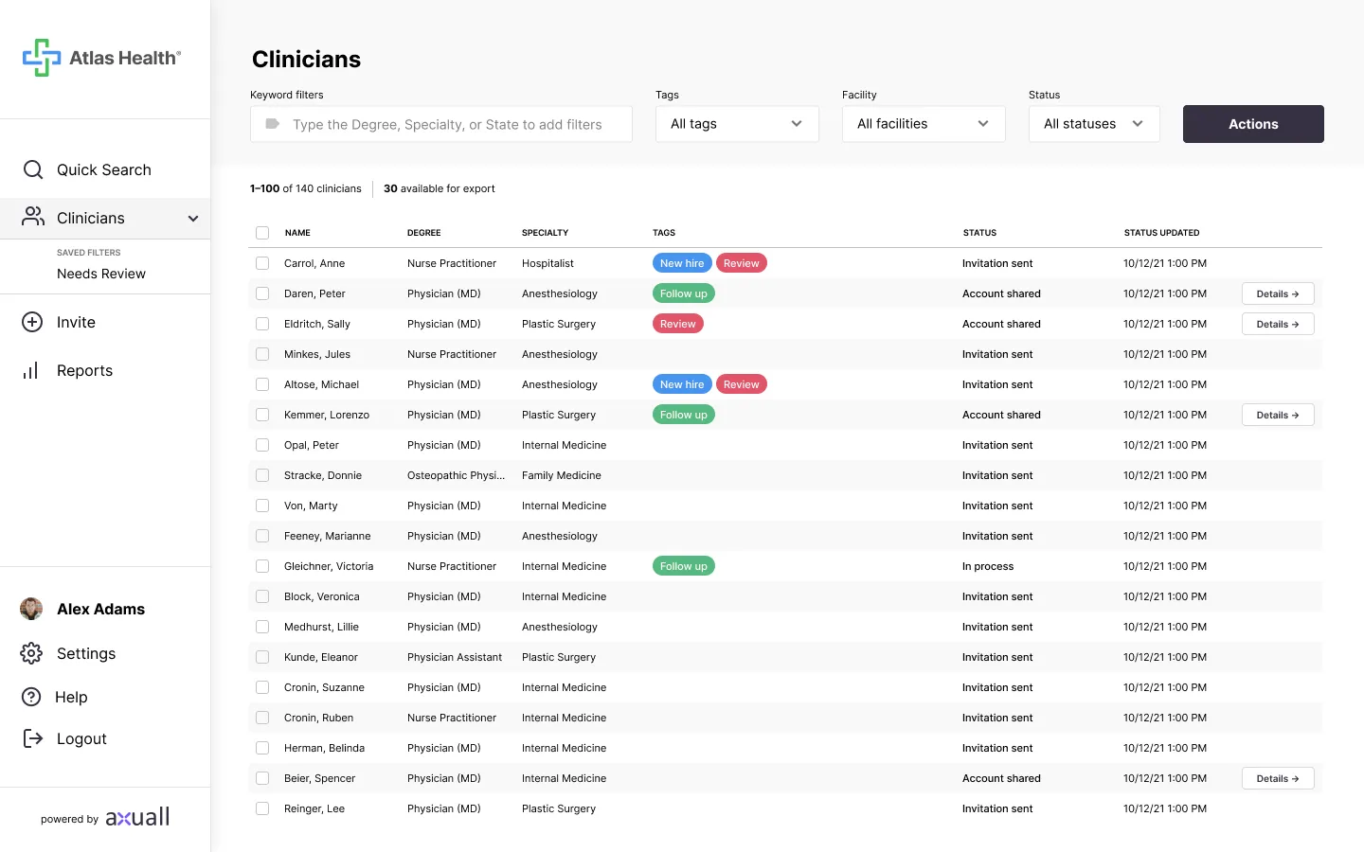Select the Invite plus icon
The height and width of the screenshot is (852, 1364).
tap(33, 322)
